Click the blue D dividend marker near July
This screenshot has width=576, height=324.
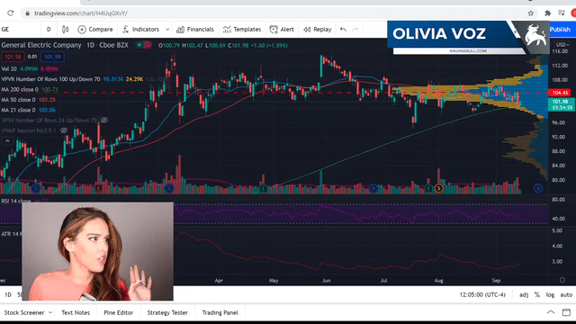[373, 188]
